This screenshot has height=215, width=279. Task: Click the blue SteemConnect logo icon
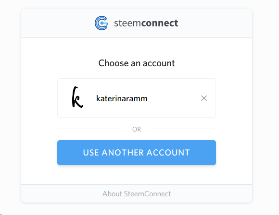pos(101,23)
